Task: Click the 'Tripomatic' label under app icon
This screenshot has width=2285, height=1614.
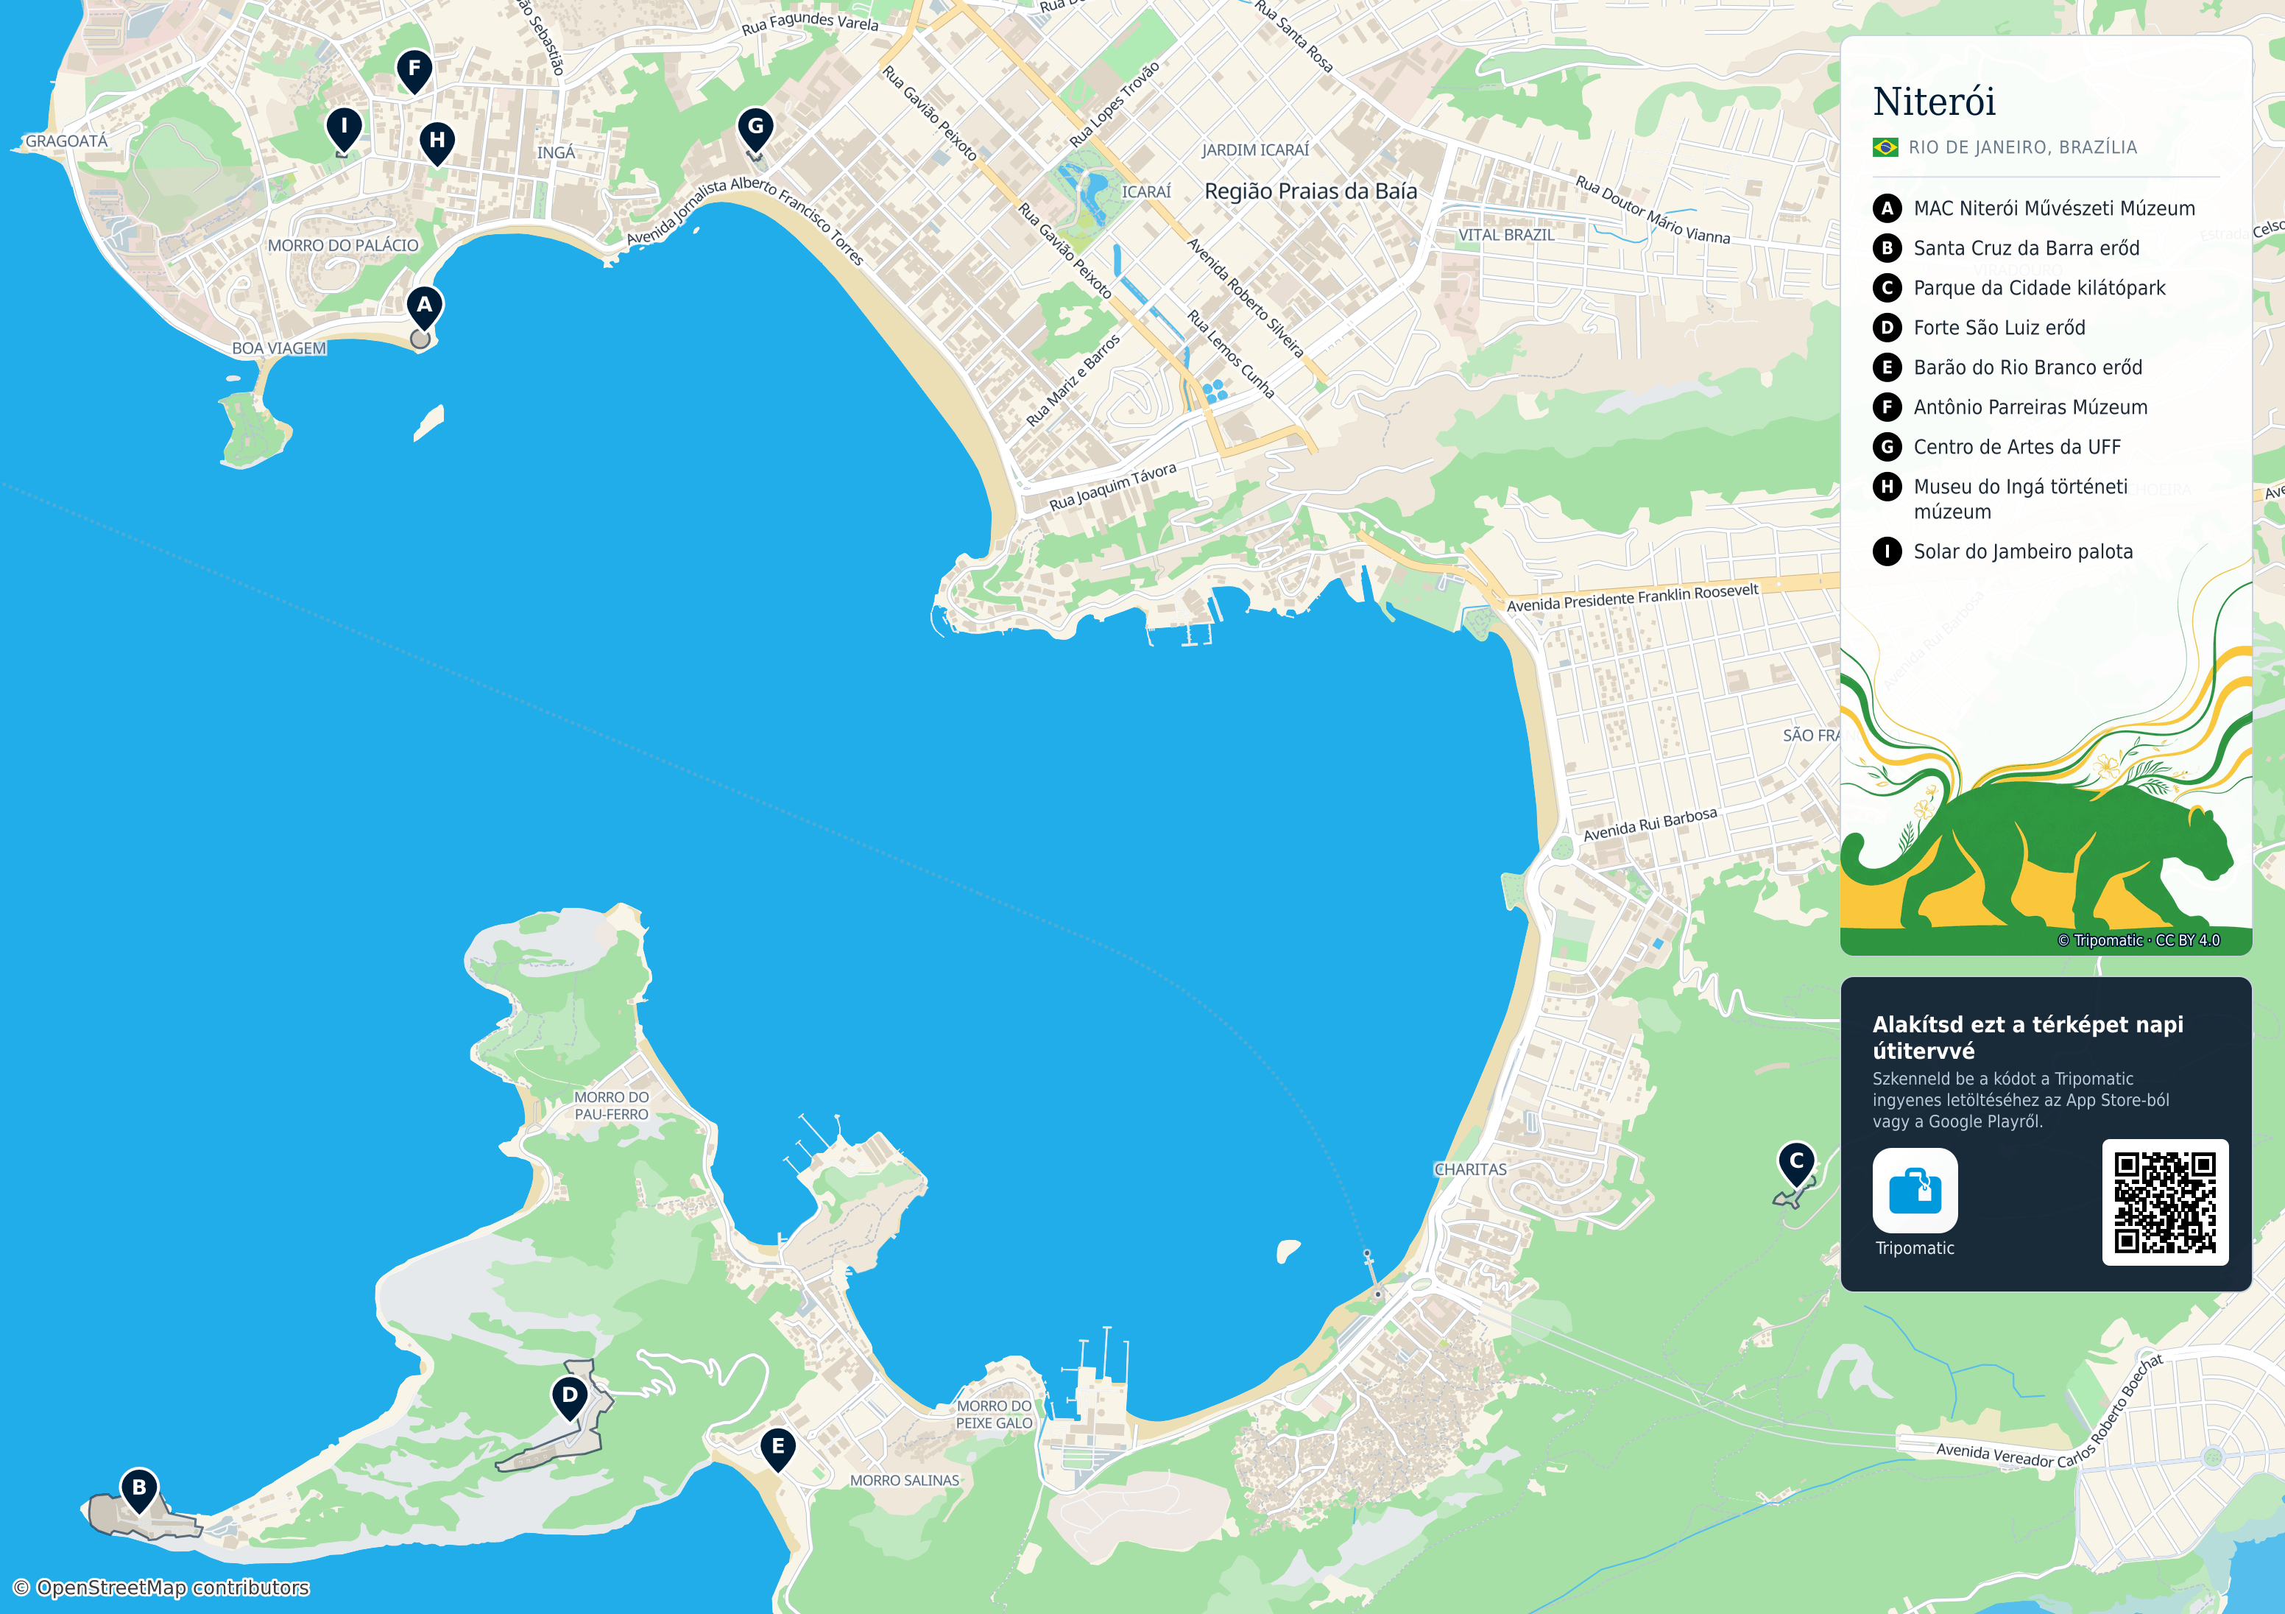Action: pyautogui.click(x=1915, y=1249)
